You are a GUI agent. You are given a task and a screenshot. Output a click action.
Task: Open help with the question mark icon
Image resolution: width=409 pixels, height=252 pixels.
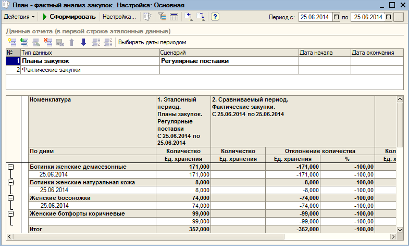pyautogui.click(x=215, y=17)
